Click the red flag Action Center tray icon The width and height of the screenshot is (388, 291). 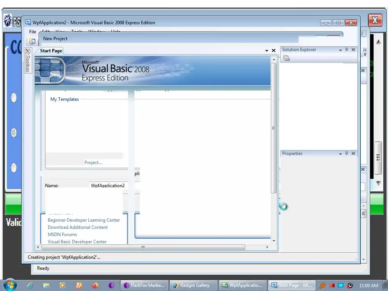point(332,286)
